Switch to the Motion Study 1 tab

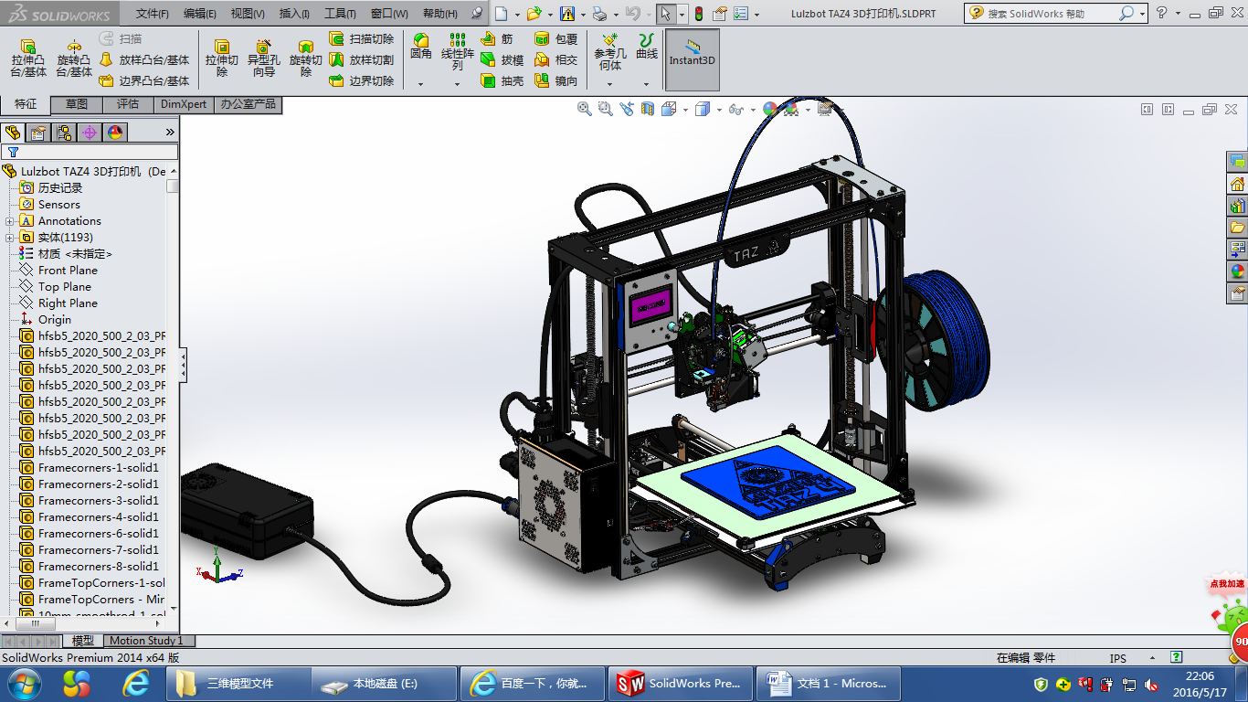point(146,641)
